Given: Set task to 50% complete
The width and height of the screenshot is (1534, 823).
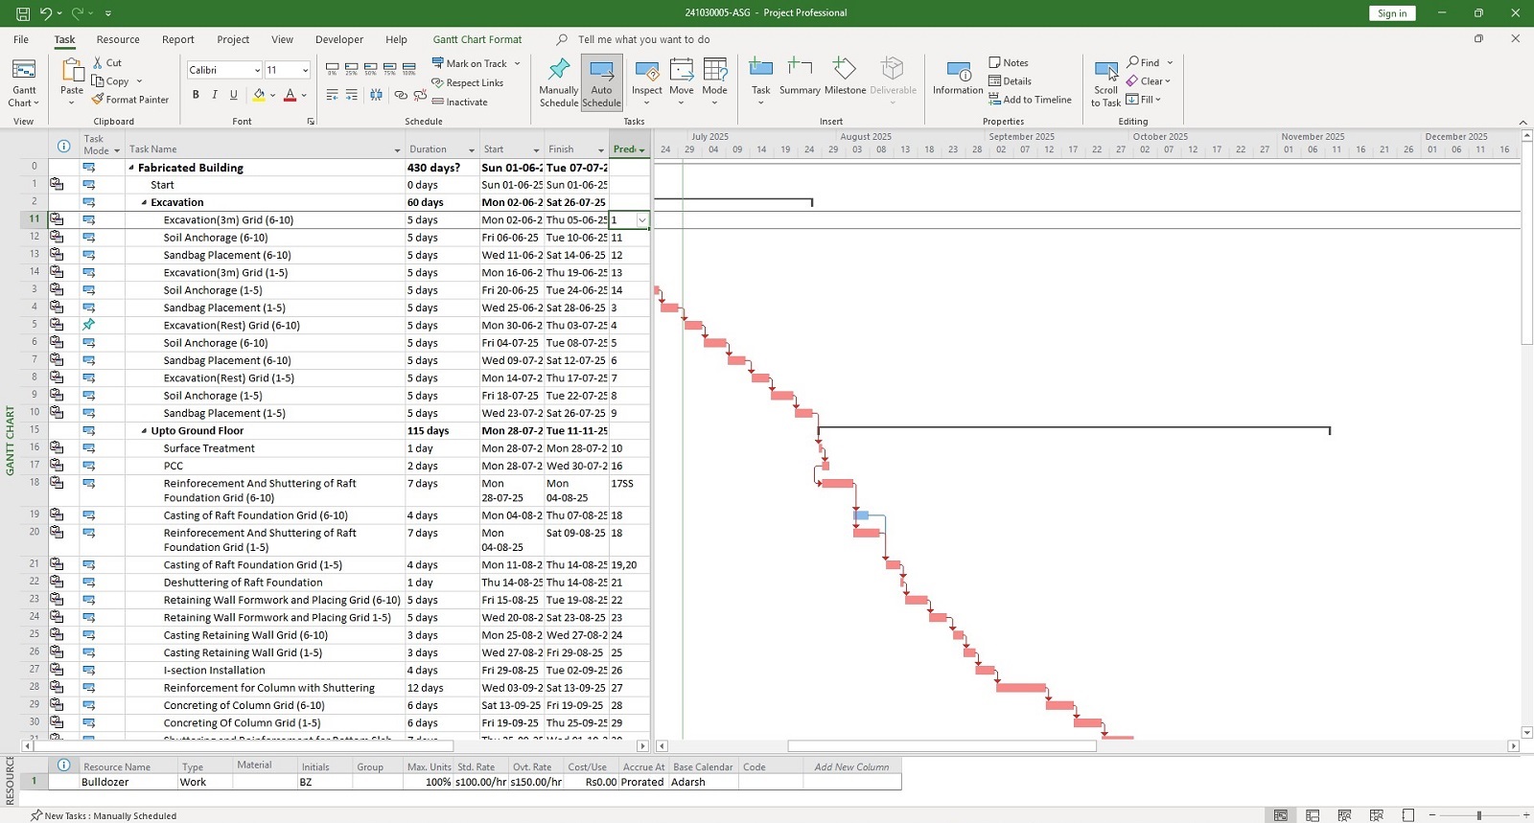Looking at the screenshot, I should click(x=371, y=68).
